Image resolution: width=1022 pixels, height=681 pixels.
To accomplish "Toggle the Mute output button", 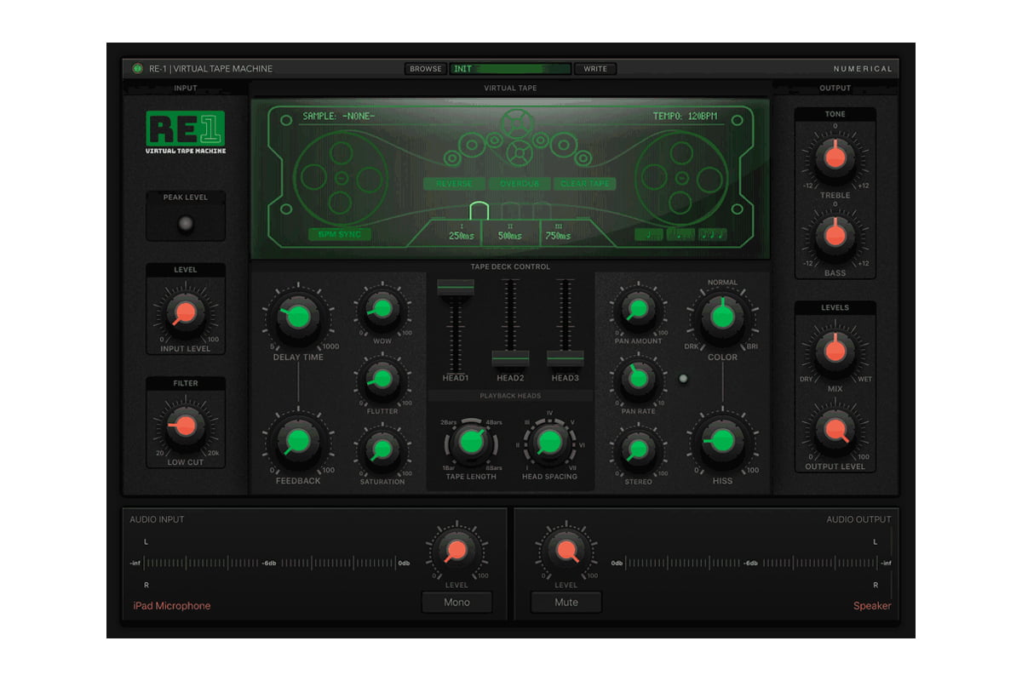I will (566, 602).
